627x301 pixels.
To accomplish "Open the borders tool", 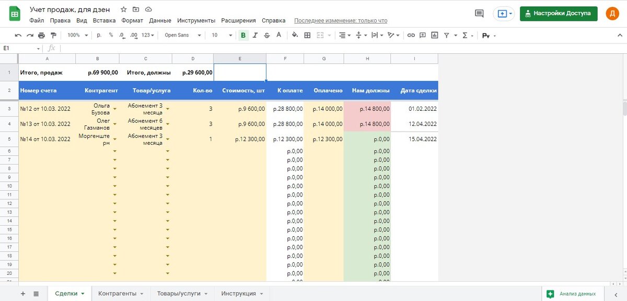I will pos(307,35).
